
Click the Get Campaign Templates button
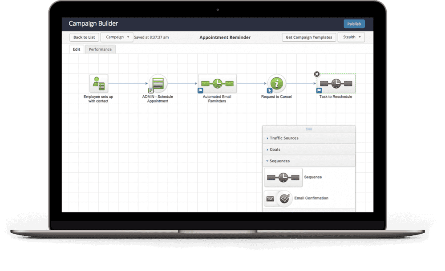[x=309, y=37]
